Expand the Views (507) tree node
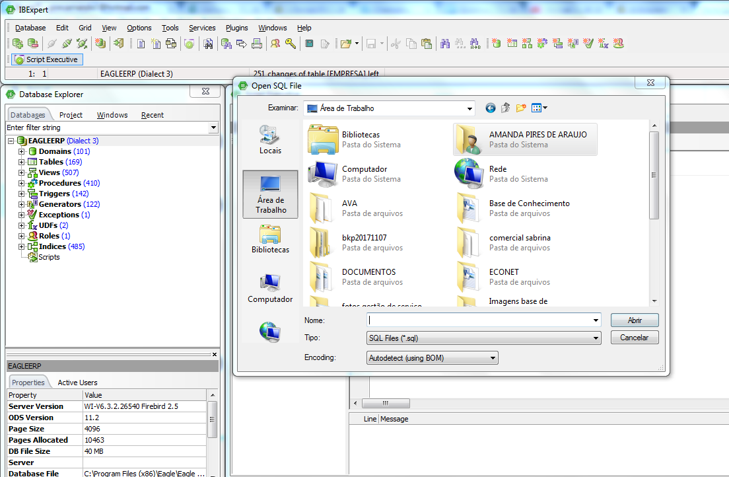Screen dimensions: 729x477 coord(21,172)
